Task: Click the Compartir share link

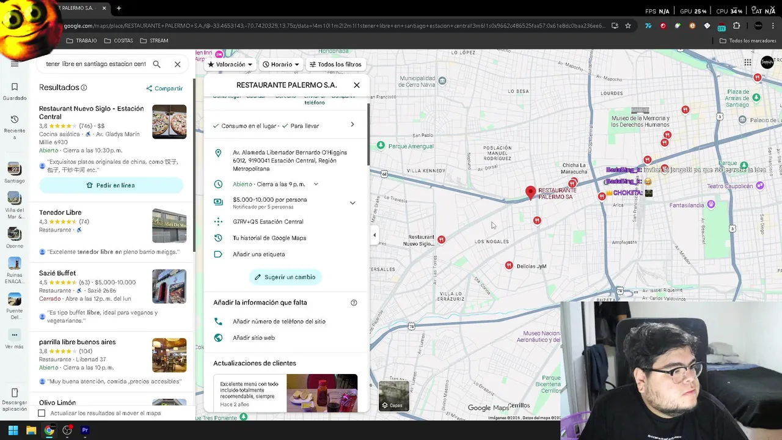Action: click(164, 88)
